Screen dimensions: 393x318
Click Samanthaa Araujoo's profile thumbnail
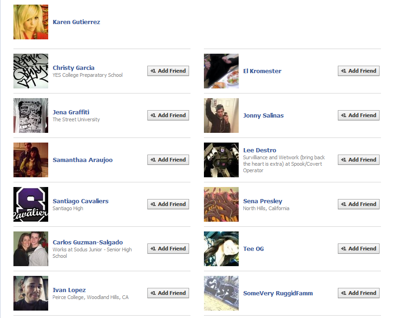[x=31, y=160]
